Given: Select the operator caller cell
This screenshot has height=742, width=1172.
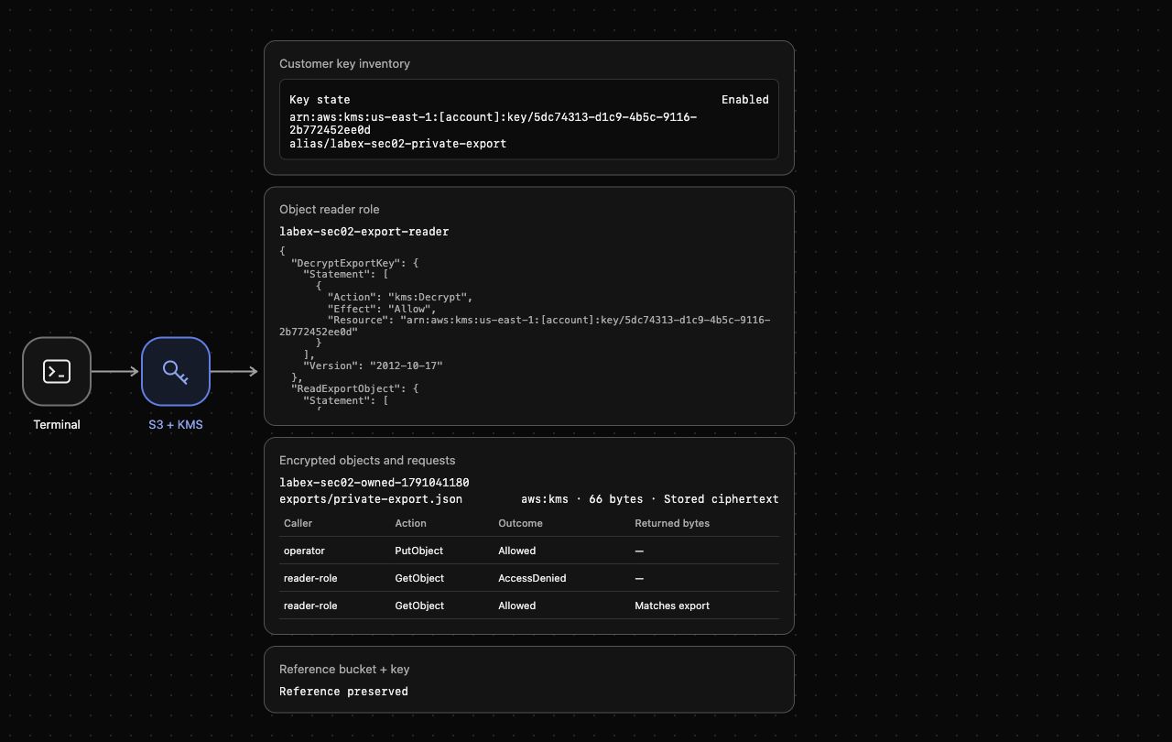Looking at the screenshot, I should [304, 551].
